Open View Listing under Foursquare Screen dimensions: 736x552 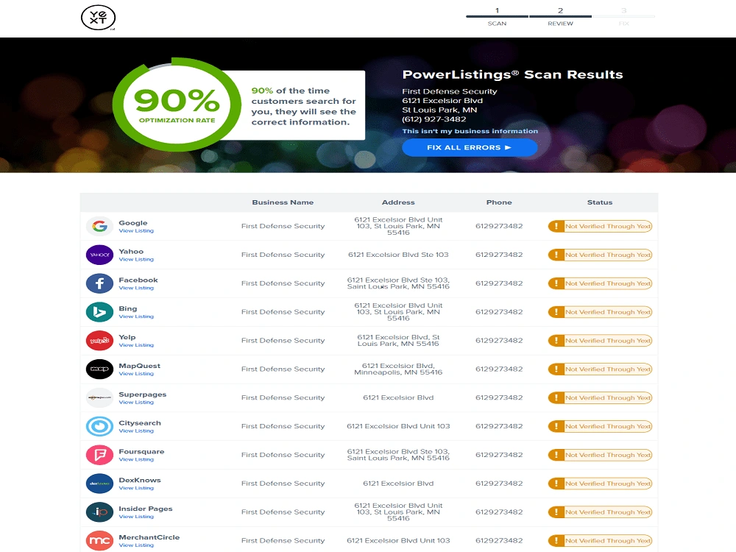(136, 460)
